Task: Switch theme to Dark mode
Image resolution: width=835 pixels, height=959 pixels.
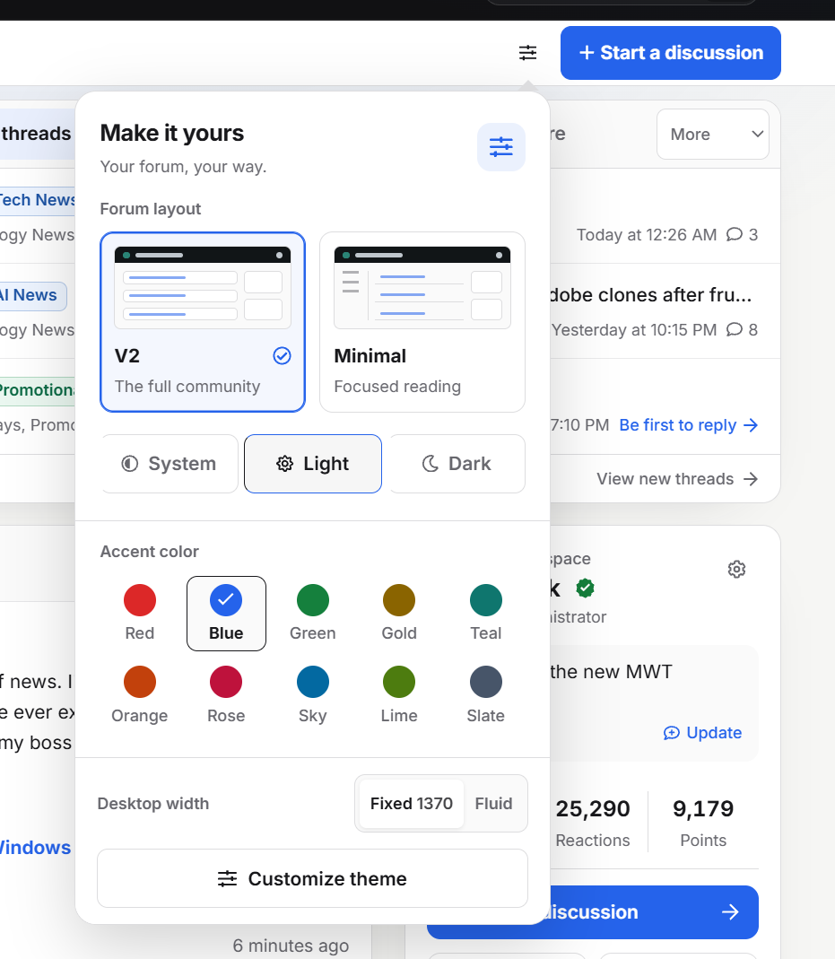Action: tap(457, 464)
